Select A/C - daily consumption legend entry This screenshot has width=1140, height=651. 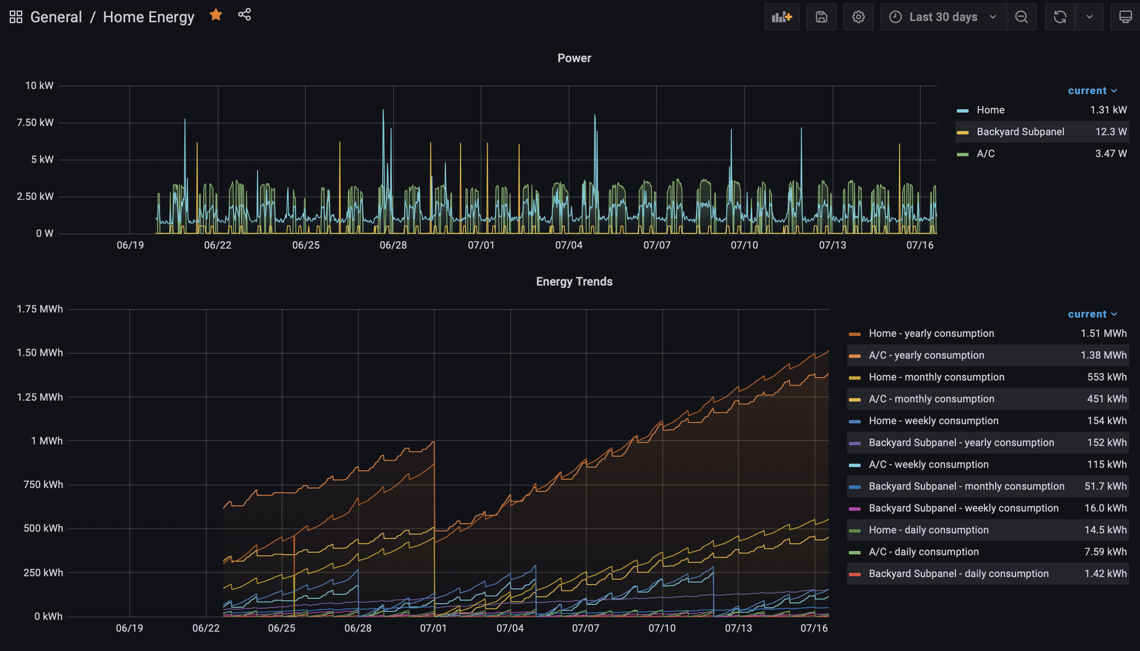924,552
